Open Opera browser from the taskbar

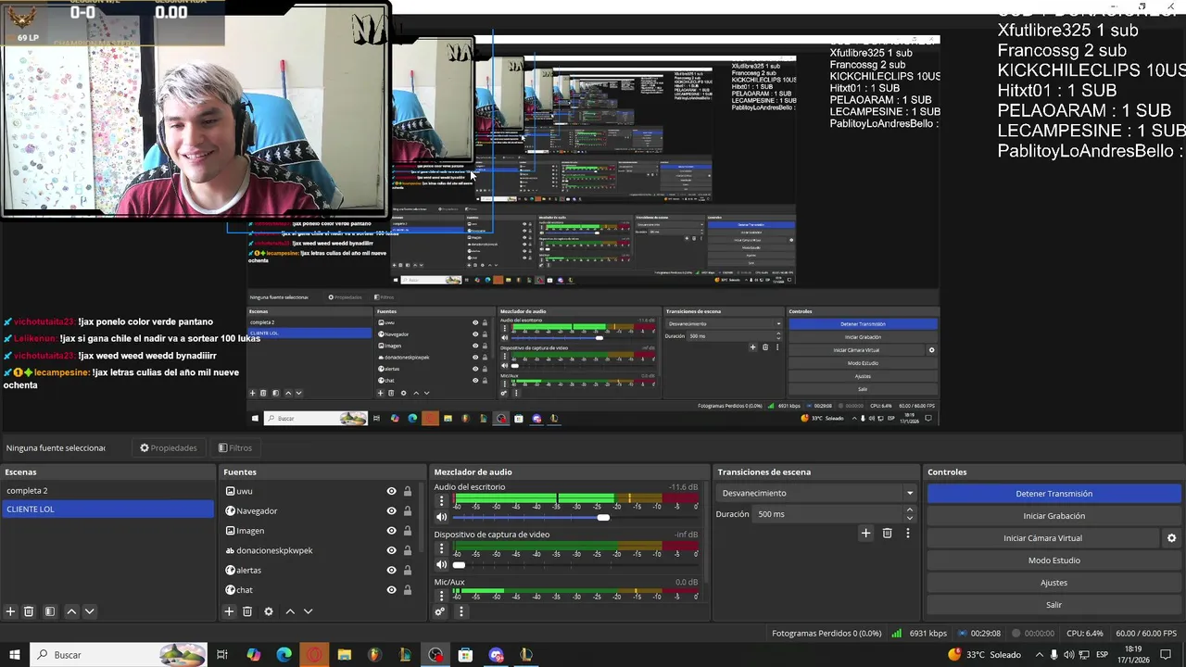pos(314,655)
